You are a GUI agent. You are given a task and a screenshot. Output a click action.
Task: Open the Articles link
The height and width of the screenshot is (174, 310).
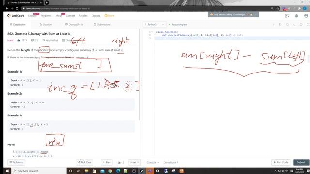[83, 16]
